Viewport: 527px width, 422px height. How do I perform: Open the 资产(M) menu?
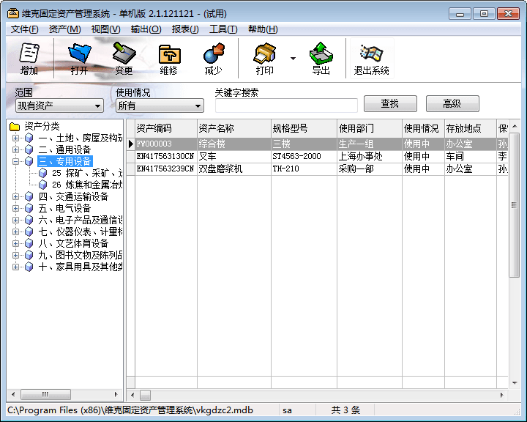tap(64, 29)
